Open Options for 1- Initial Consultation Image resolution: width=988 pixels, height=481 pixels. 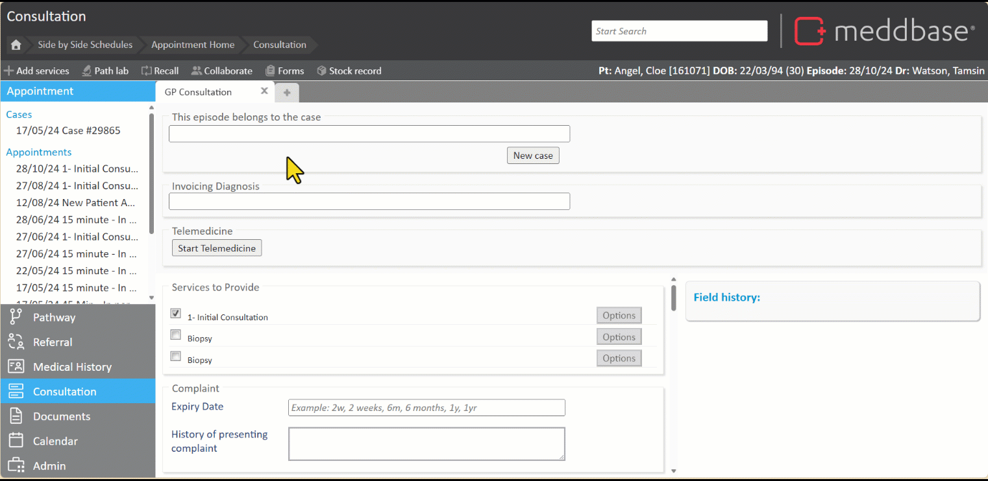[619, 316]
